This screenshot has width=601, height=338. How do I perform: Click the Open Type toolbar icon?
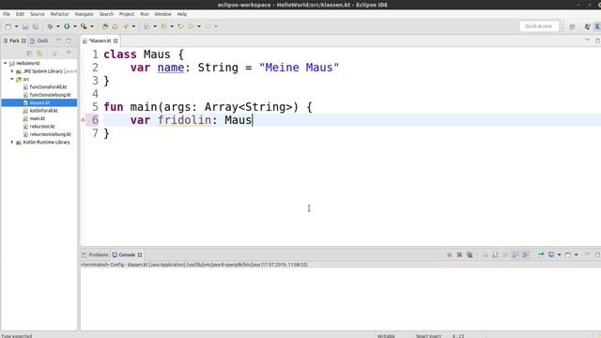125,26
